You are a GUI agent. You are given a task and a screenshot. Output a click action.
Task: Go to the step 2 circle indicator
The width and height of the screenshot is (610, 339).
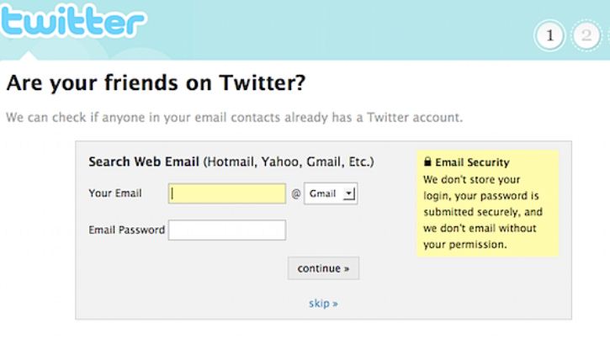pos(587,35)
